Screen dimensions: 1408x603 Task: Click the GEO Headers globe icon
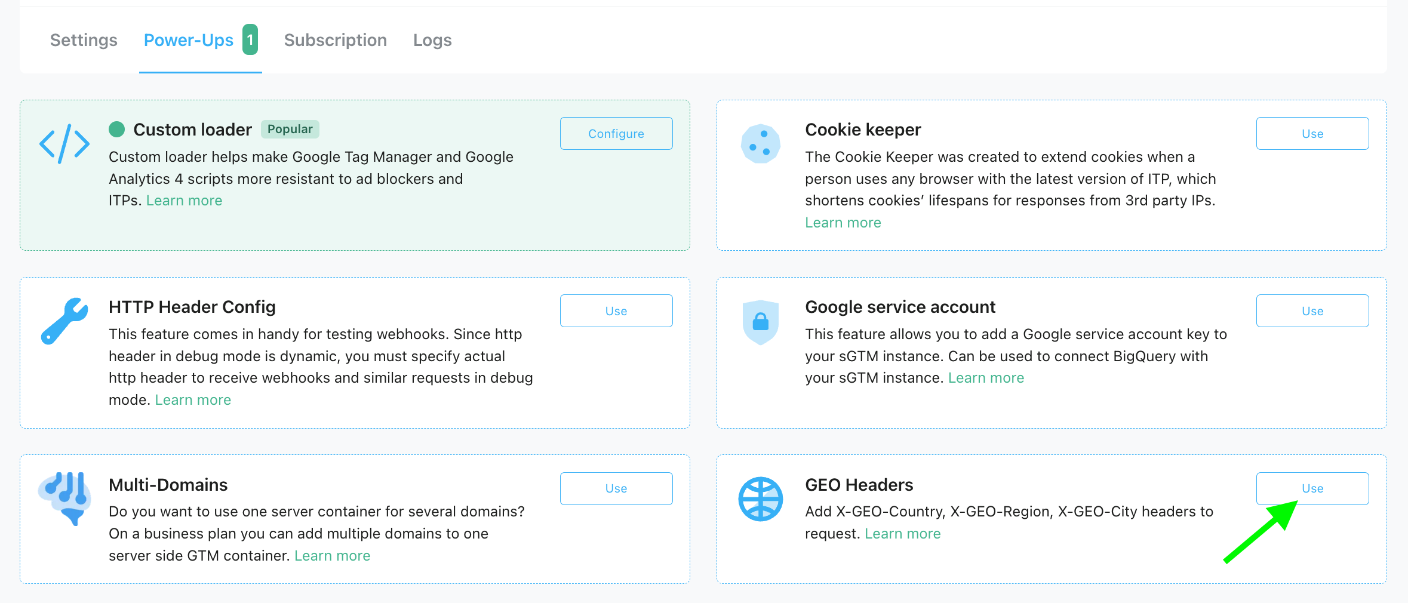pyautogui.click(x=761, y=499)
